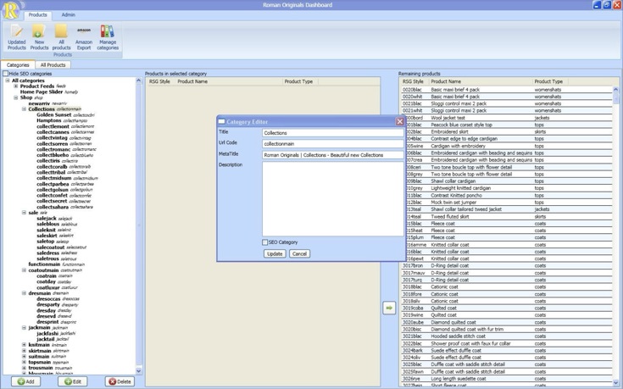Select the Hooded saddle stitch coat row
Viewport: 623px width, 389px height.
[507, 336]
